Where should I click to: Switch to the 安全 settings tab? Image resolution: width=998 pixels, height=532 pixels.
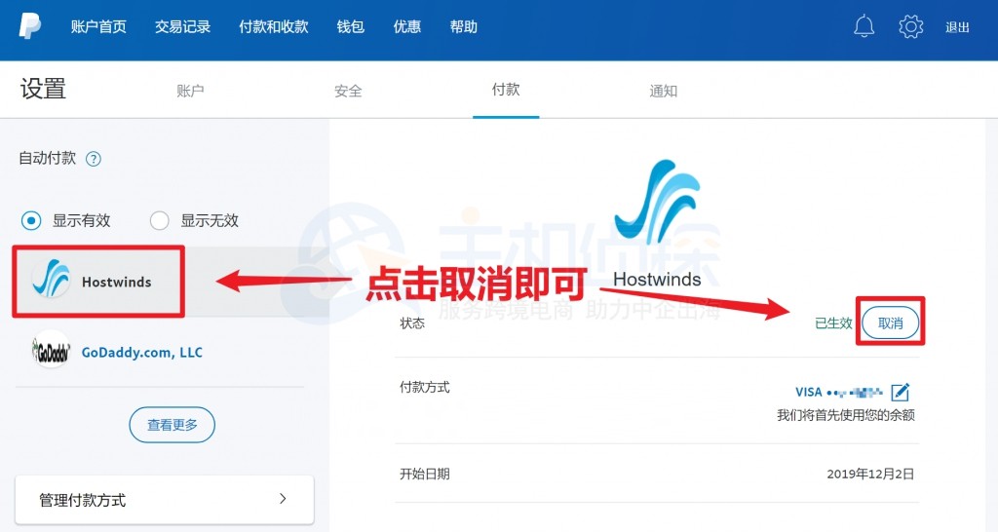pyautogui.click(x=348, y=91)
